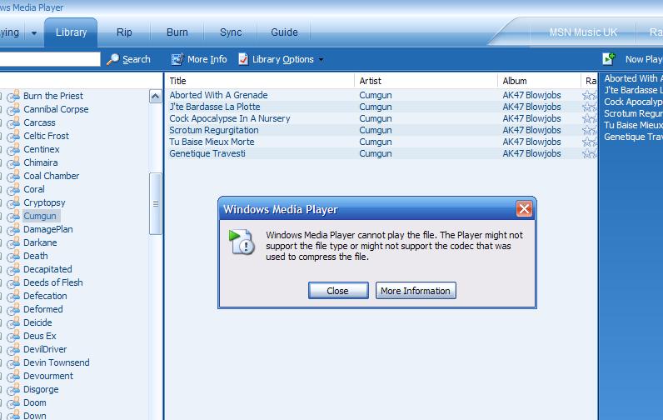The width and height of the screenshot is (663, 420).
Task: Switch to the Rip tab
Action: (x=124, y=32)
